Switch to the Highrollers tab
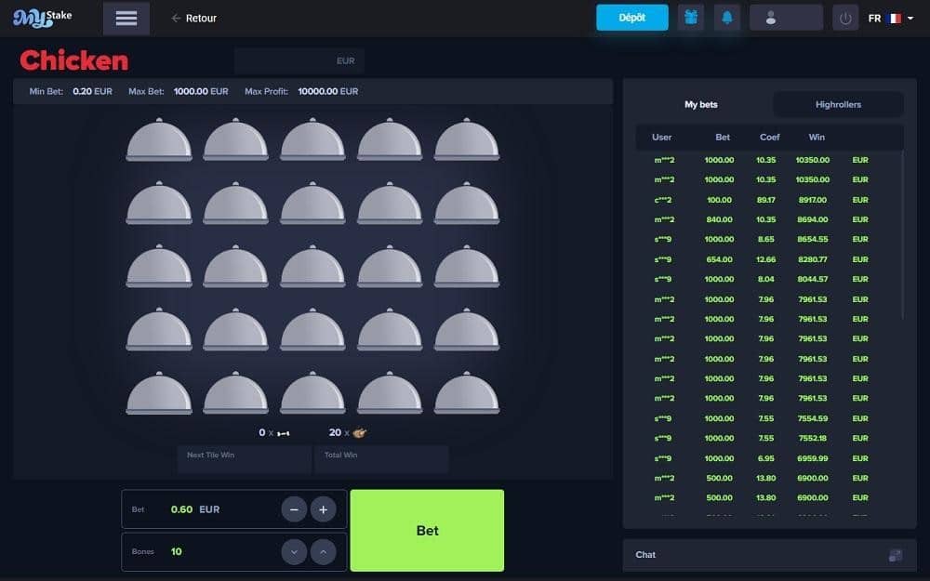Screen dimensions: 930x581 point(838,104)
